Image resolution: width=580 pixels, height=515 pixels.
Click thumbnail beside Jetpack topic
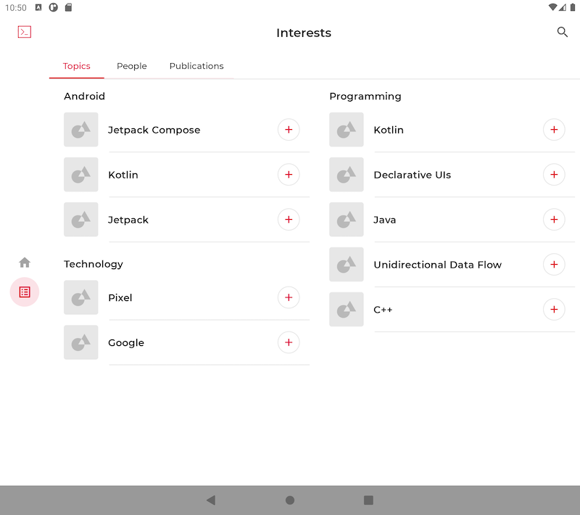point(81,219)
